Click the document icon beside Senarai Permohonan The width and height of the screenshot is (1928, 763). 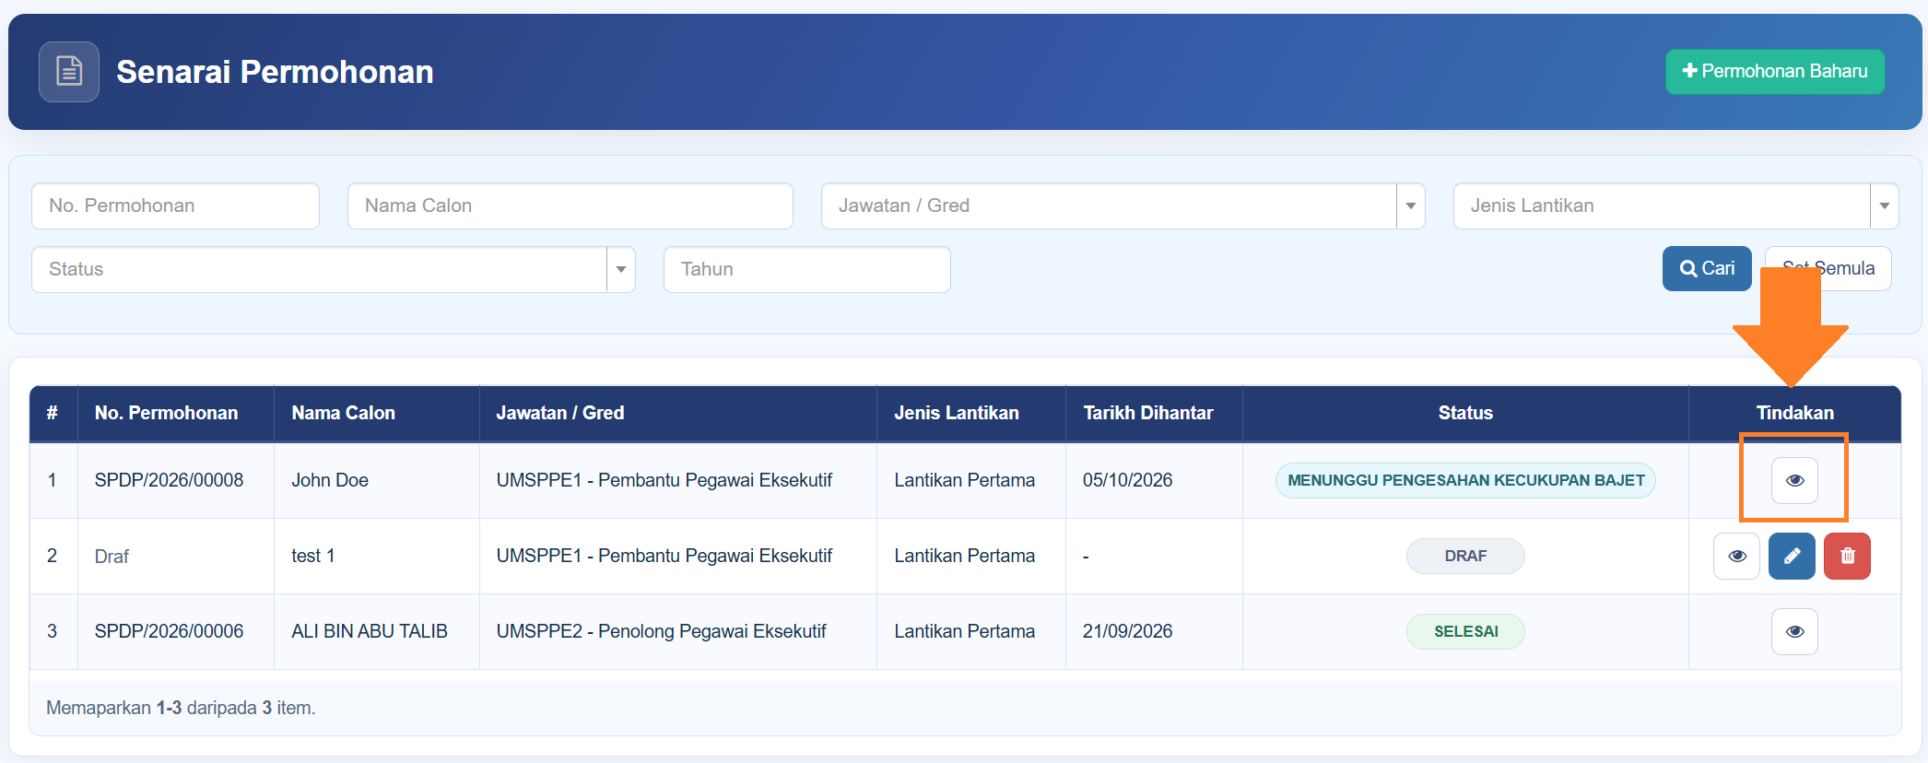point(69,72)
